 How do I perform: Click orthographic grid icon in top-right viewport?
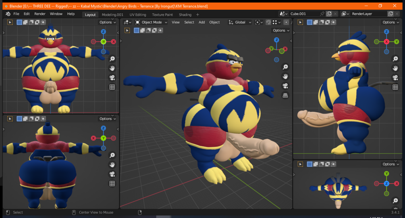click(395, 87)
